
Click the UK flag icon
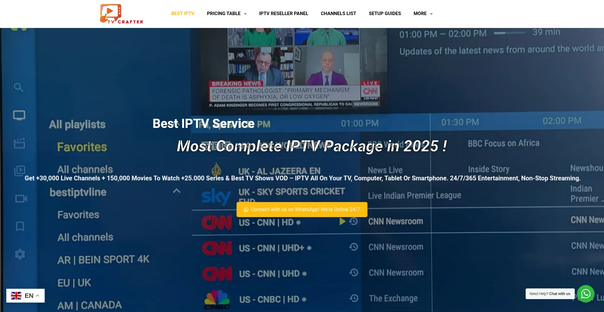(x=16, y=296)
